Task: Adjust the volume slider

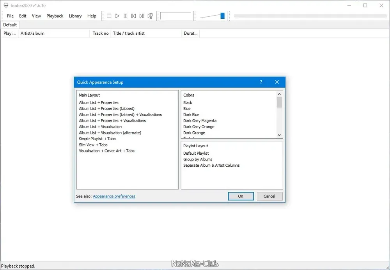Action: (212, 16)
